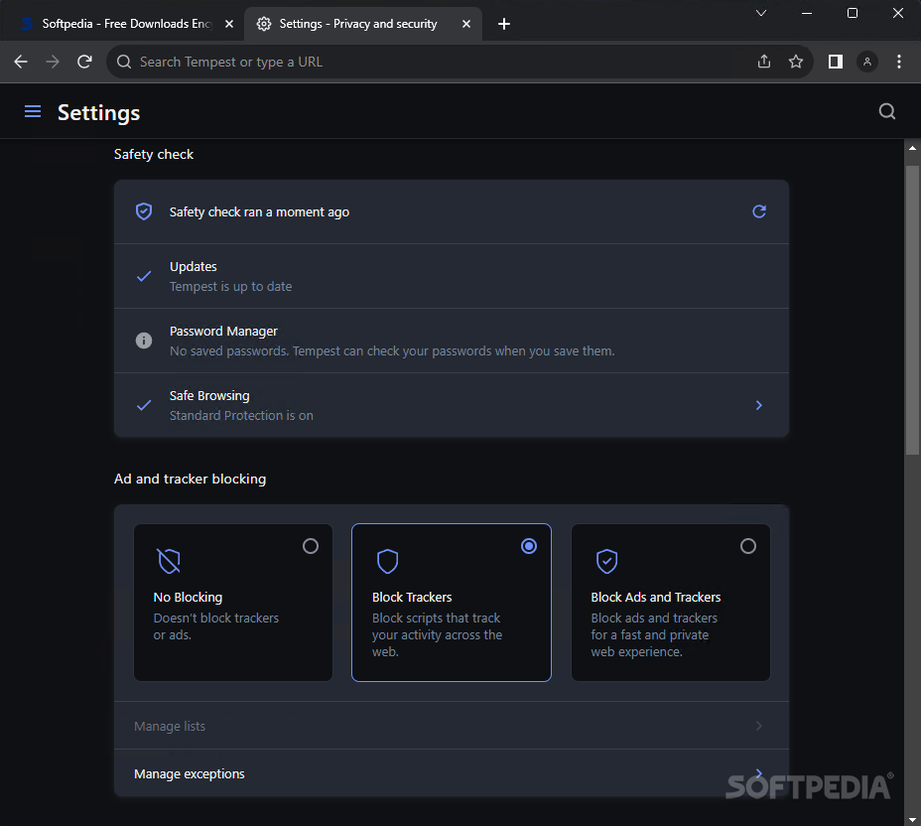Image resolution: width=921 pixels, height=826 pixels.
Task: Open Manage exceptions chevron
Action: point(759,773)
